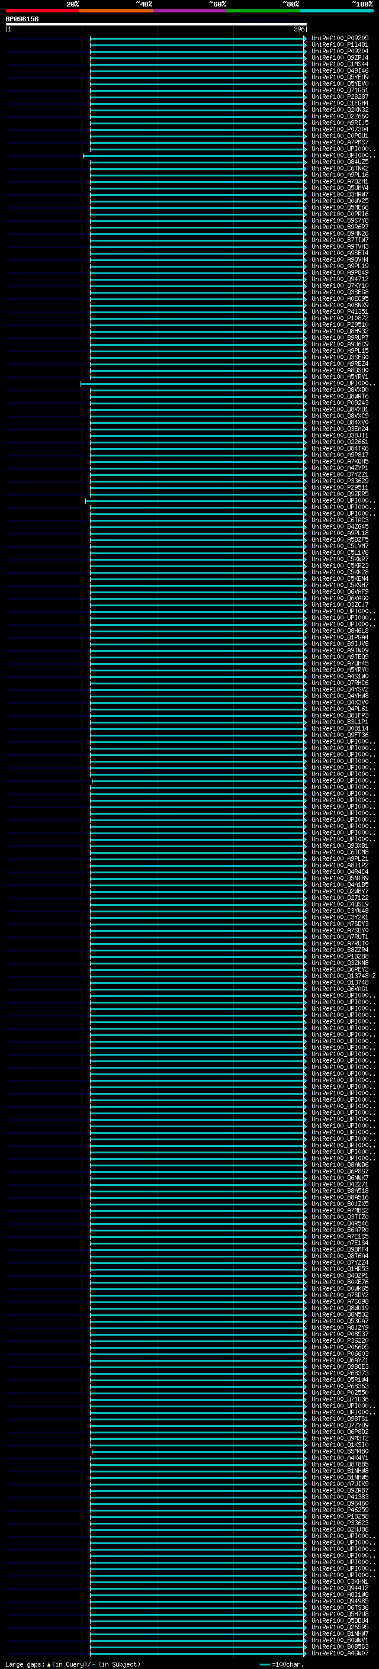
Task: Select the UniRef100_A7RUT0 label
Action: [x=340, y=943]
